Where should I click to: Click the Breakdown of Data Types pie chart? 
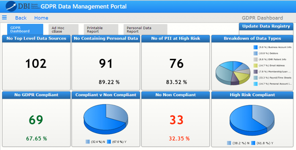pos(233,73)
